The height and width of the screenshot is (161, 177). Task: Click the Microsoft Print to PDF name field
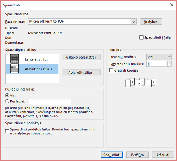coord(82,22)
